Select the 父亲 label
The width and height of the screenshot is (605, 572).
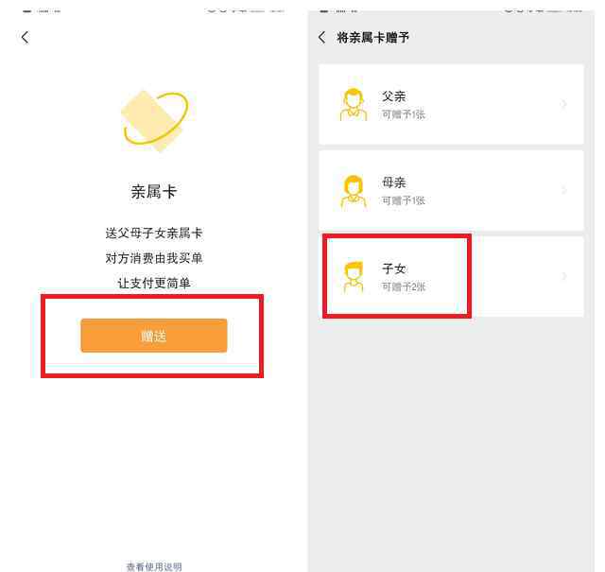point(394,96)
